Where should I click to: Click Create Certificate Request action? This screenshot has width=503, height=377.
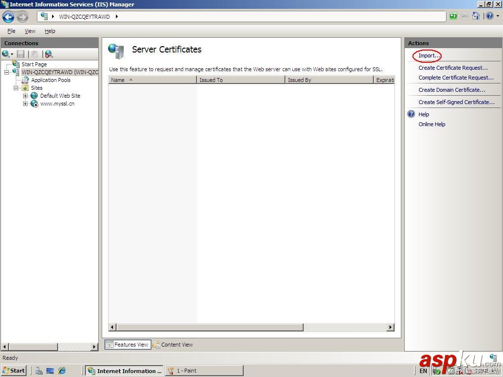click(453, 68)
